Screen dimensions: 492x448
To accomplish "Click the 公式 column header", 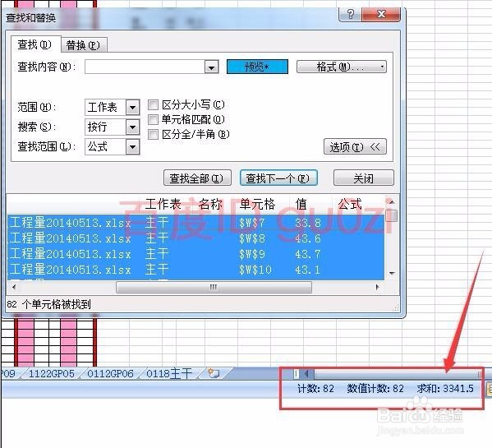I will coord(350,204).
